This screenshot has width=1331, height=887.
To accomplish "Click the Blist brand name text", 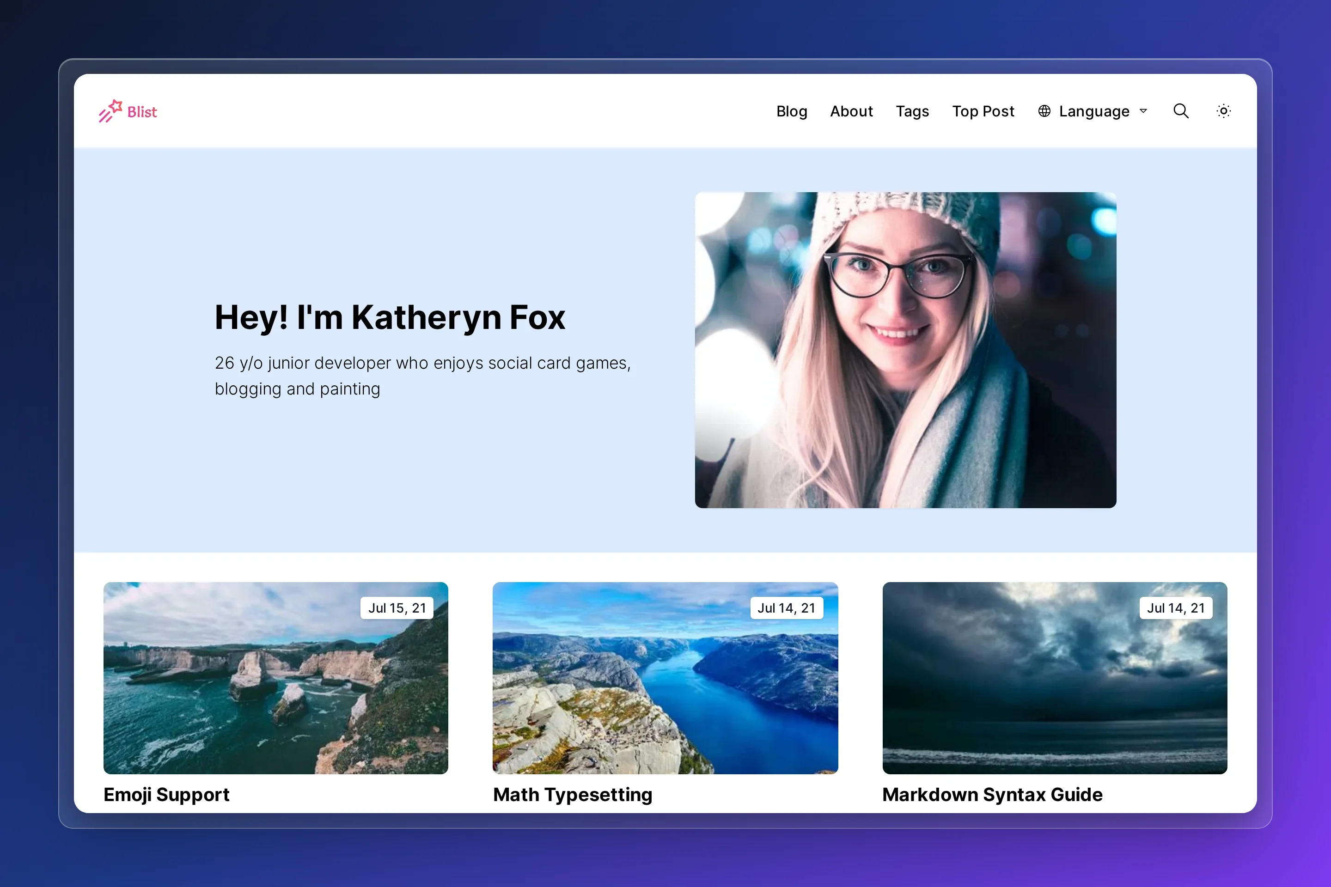I will click(142, 112).
